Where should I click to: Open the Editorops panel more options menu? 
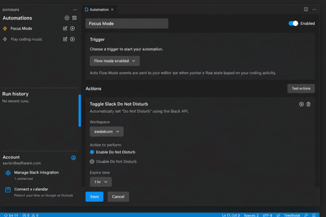75,10
